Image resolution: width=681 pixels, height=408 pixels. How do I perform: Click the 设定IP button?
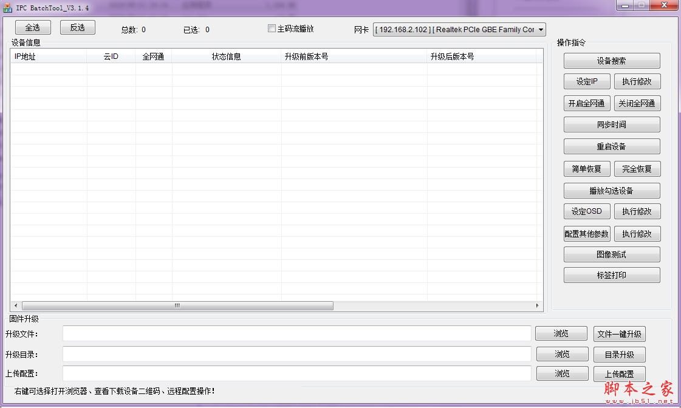pyautogui.click(x=587, y=81)
